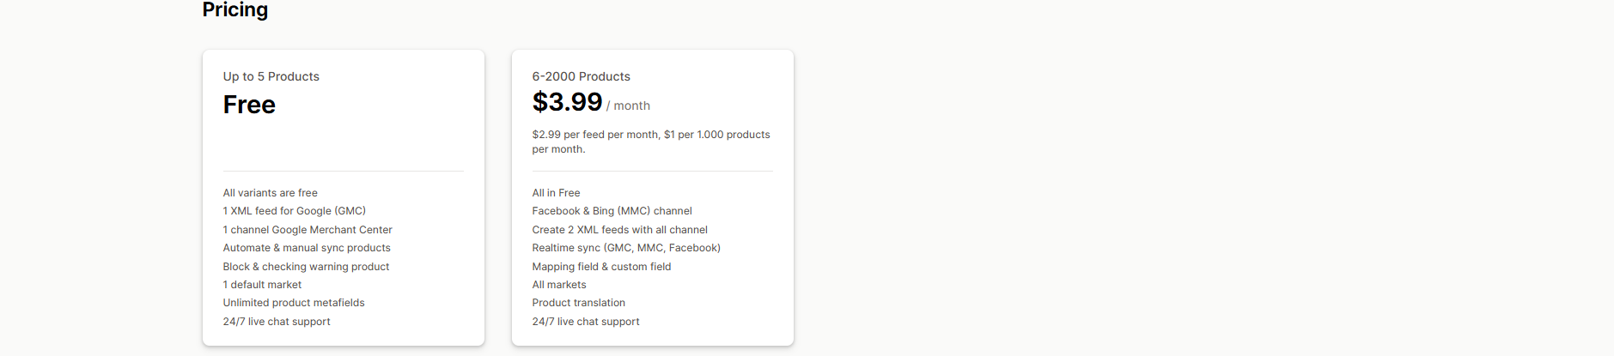This screenshot has width=1614, height=356.
Task: Click the $3.99 price amount
Action: (x=567, y=102)
